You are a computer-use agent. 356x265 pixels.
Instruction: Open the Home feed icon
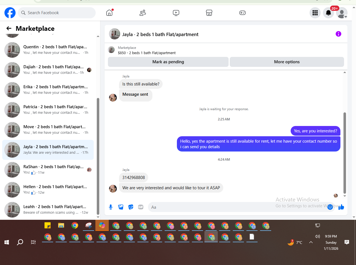109,13
